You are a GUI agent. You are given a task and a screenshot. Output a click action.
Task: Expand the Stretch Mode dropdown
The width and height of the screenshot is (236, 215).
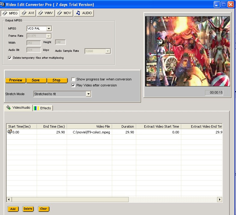click(x=88, y=94)
